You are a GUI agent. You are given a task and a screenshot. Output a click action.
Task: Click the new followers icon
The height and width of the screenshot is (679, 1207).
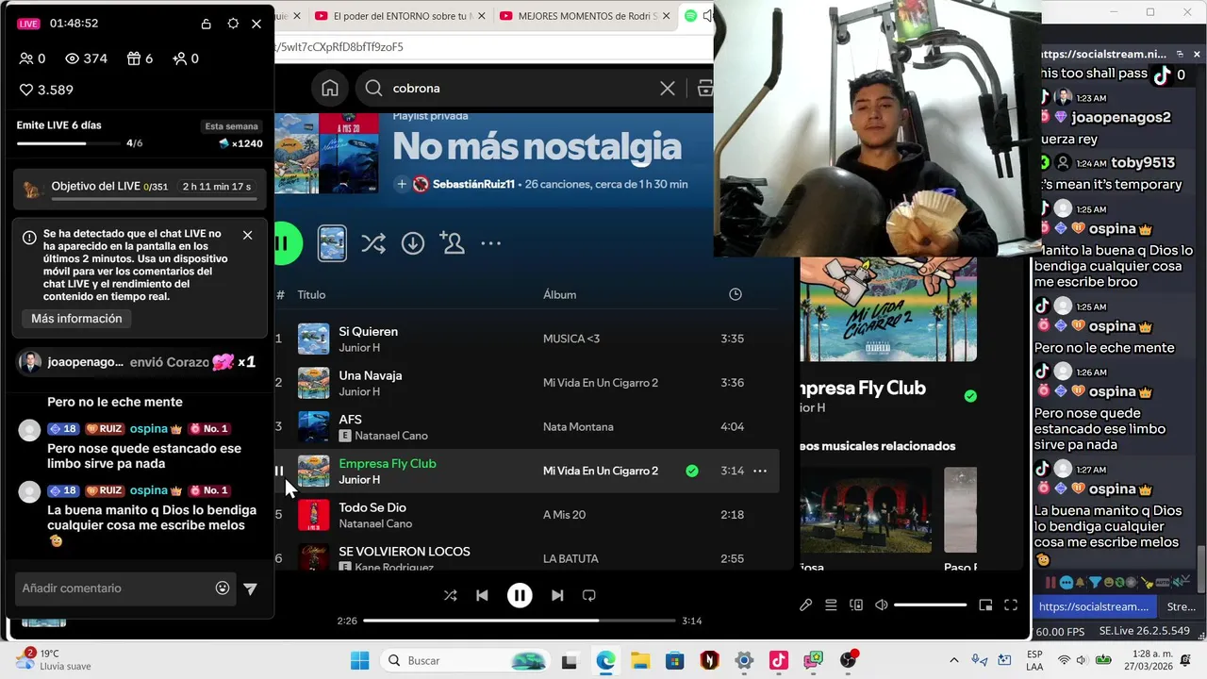click(x=179, y=58)
